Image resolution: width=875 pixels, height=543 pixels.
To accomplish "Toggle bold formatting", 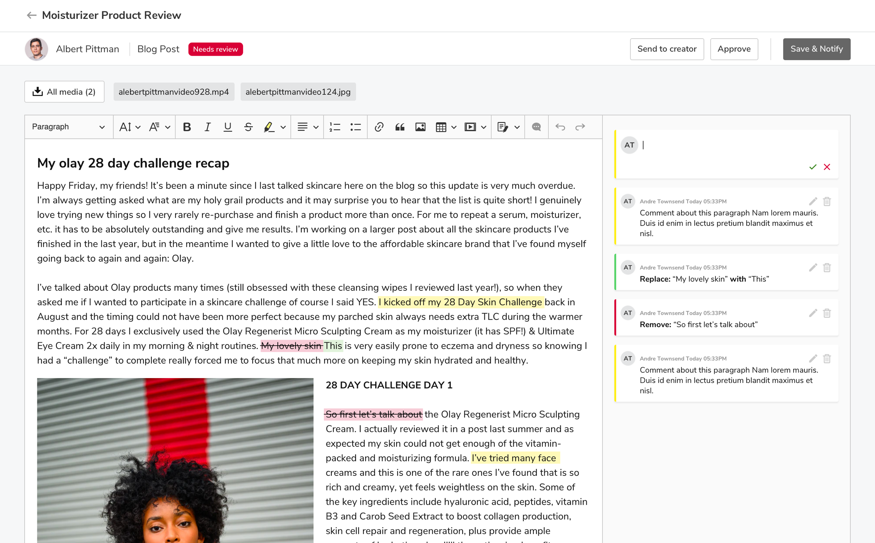I will pyautogui.click(x=187, y=127).
